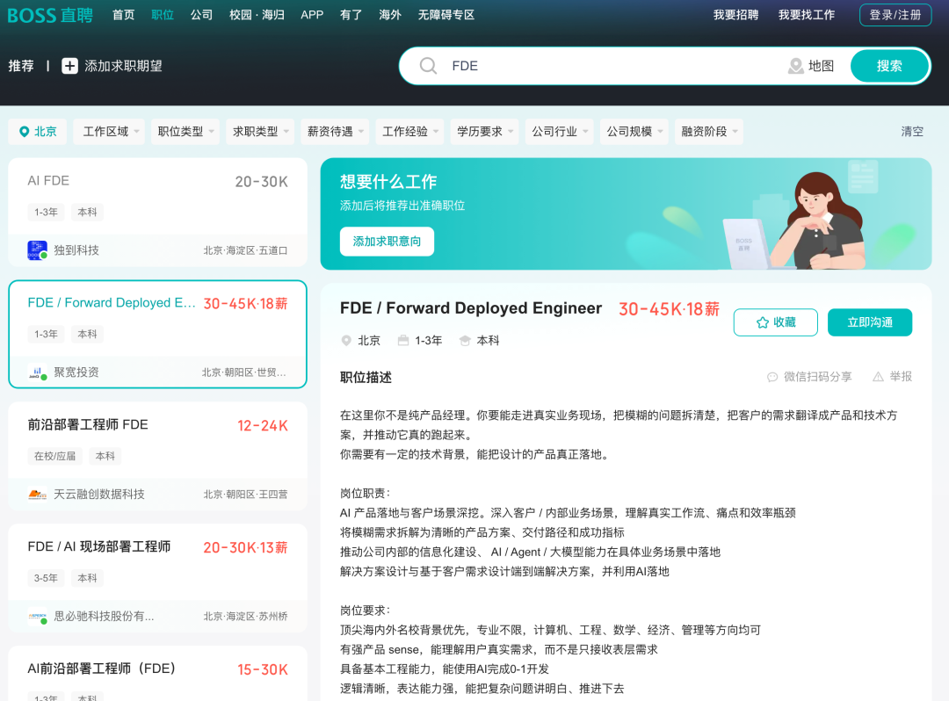Viewport: 949px width, 701px height.
Task: Click 添加求职期望 text
Action: pyautogui.click(x=124, y=66)
